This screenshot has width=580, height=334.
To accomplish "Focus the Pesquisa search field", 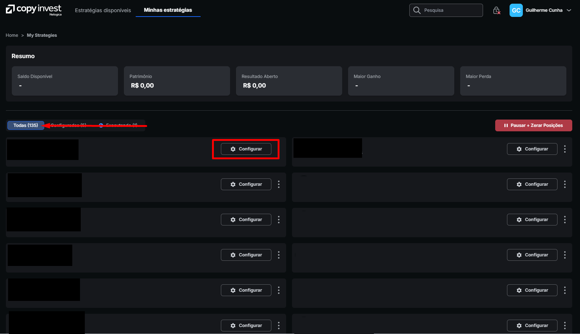I will 446,10.
